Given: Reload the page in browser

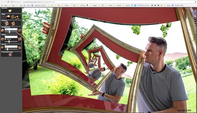Looking at the screenshot, I should click(8, 2).
